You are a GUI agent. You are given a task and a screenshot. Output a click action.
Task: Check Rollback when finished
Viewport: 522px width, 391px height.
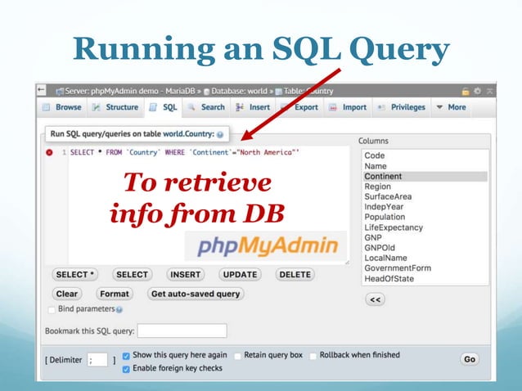click(x=313, y=356)
